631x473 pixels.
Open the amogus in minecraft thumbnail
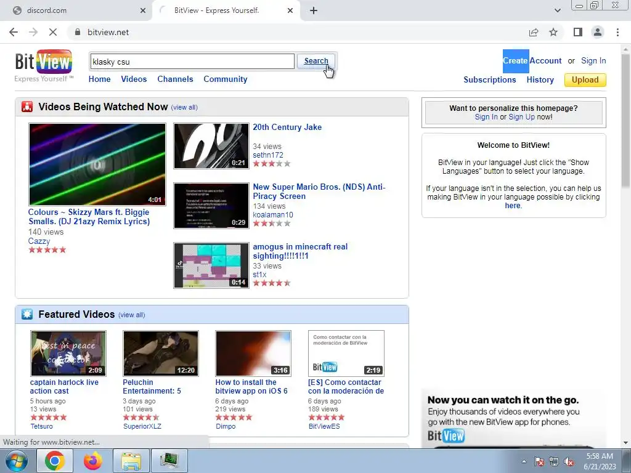211,265
